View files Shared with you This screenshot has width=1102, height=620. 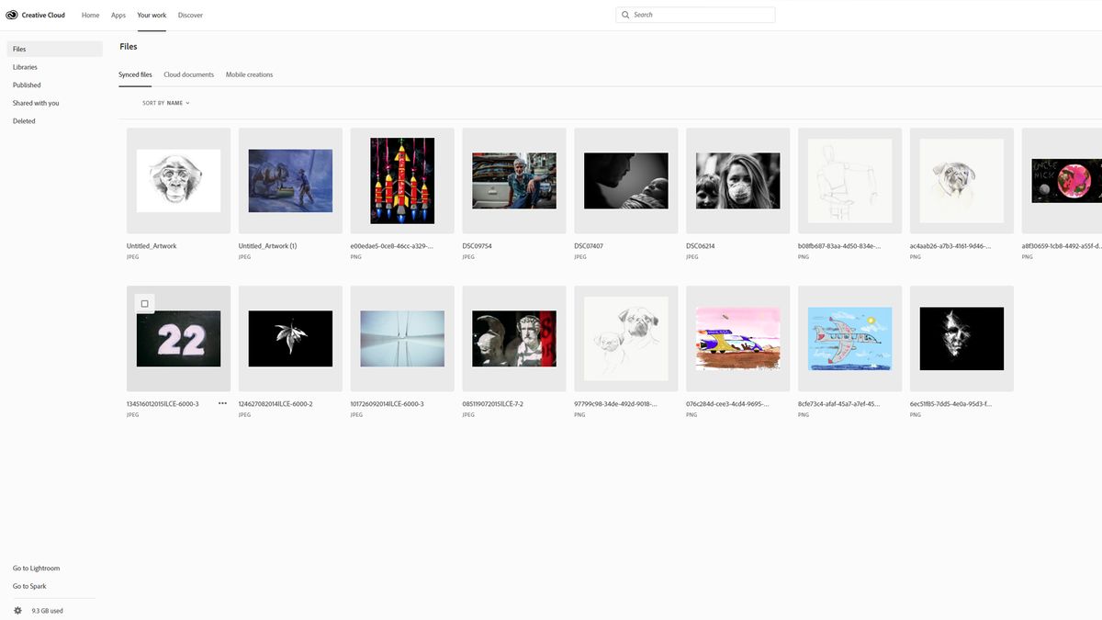pyautogui.click(x=36, y=102)
